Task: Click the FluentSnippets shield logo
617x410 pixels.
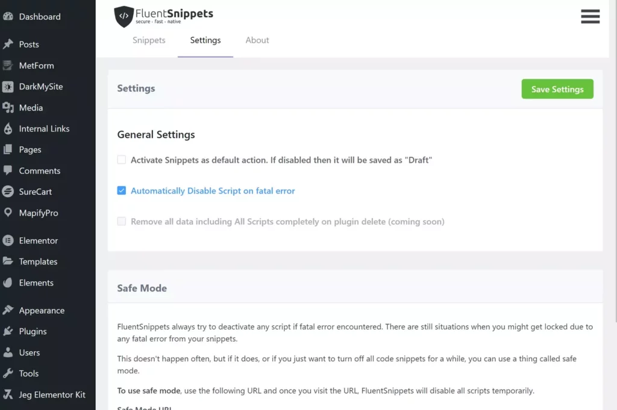Action: (124, 16)
